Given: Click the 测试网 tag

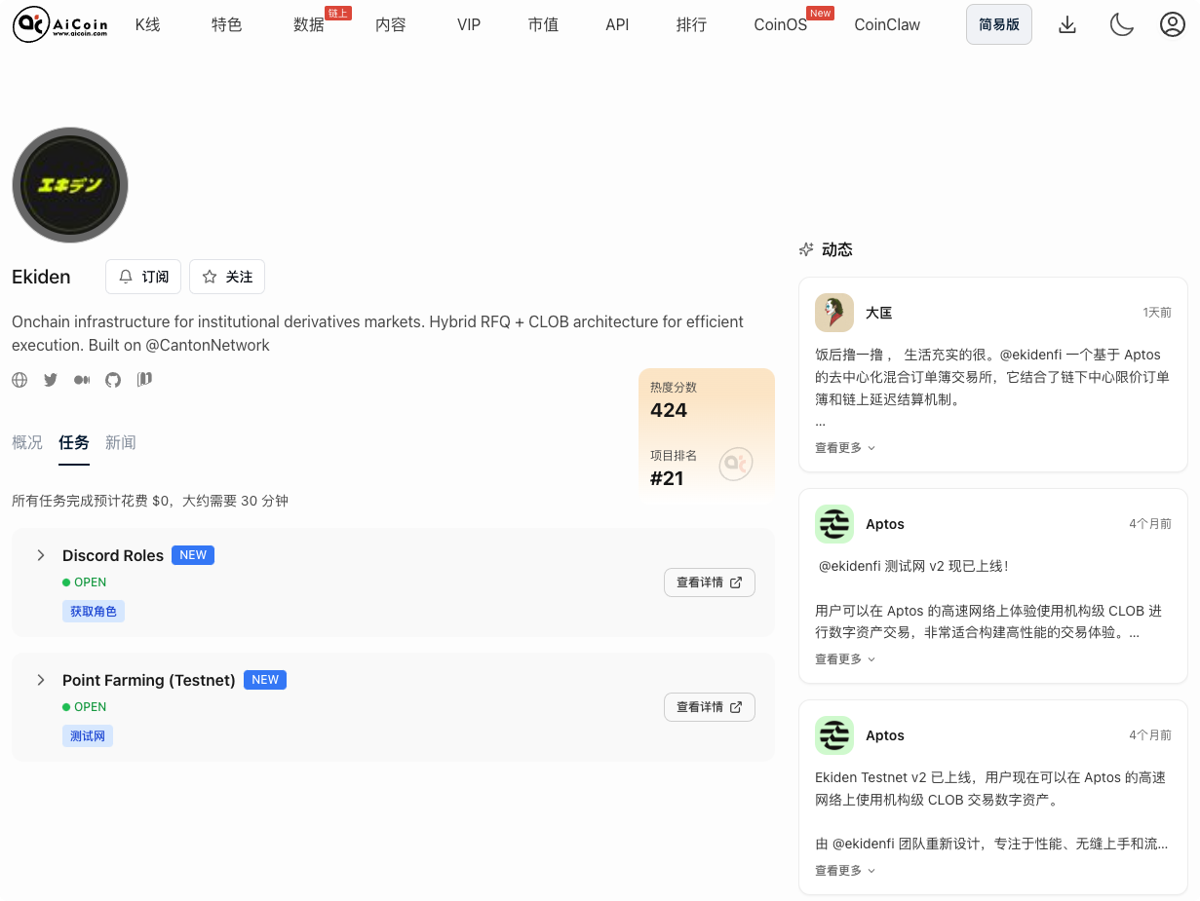Looking at the screenshot, I should [x=88, y=735].
